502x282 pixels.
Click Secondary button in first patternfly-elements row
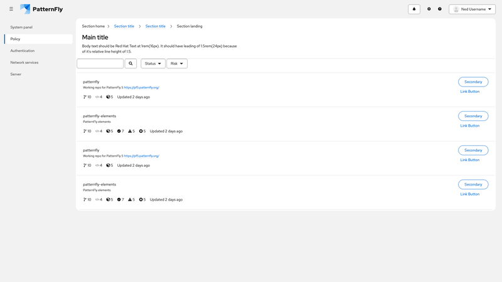click(473, 116)
